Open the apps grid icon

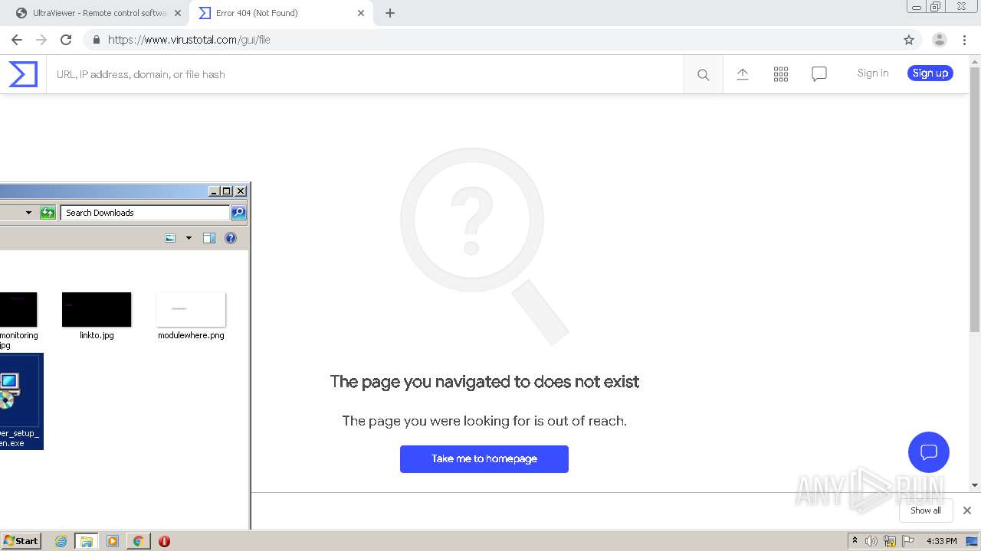click(780, 73)
